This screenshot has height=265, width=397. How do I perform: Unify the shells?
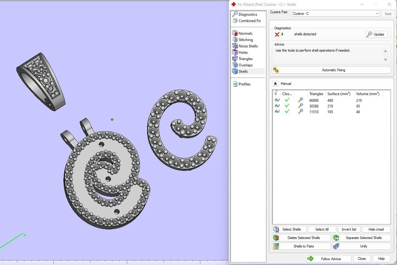(x=361, y=246)
